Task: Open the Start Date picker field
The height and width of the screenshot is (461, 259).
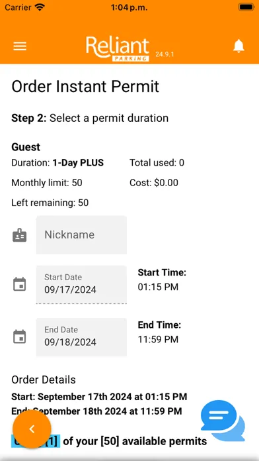Action: [81, 284]
